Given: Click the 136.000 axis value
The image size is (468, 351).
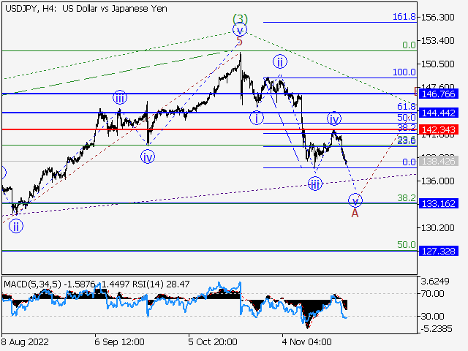Looking at the screenshot, I should point(437,181).
